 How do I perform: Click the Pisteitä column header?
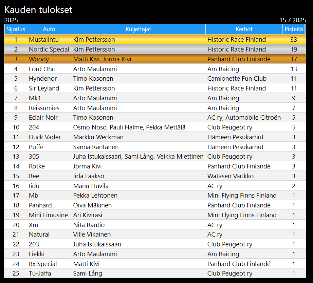pos(294,29)
